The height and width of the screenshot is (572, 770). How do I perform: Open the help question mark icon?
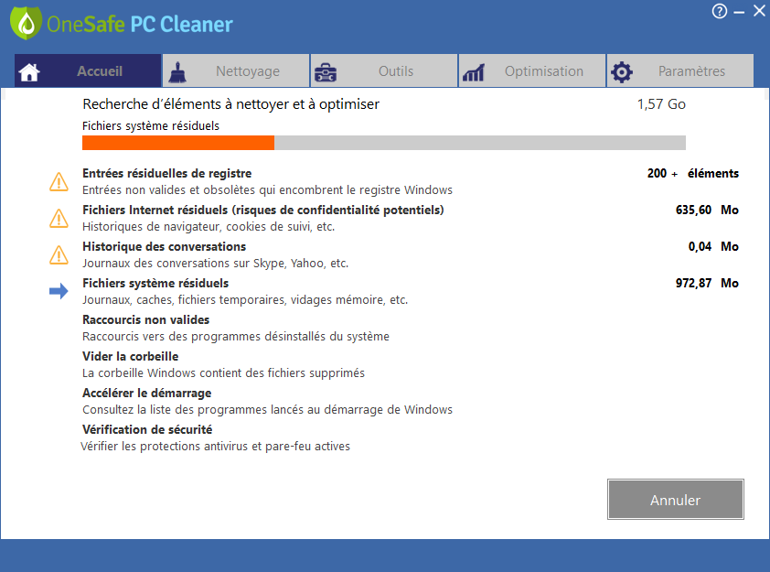click(x=720, y=11)
